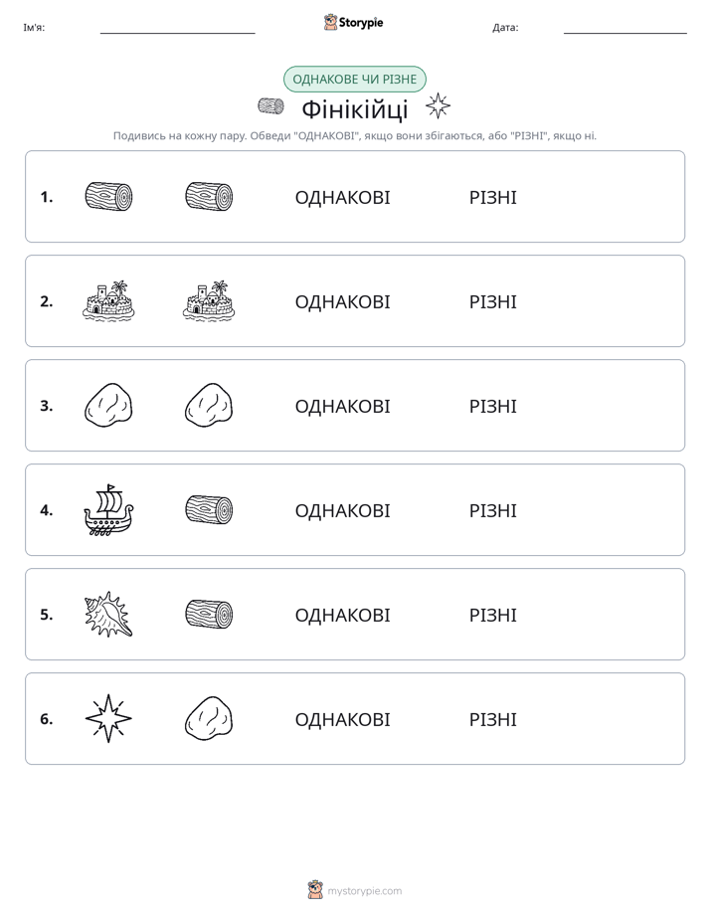
Task: Click the ship icon in row 4
Action: click(109, 510)
